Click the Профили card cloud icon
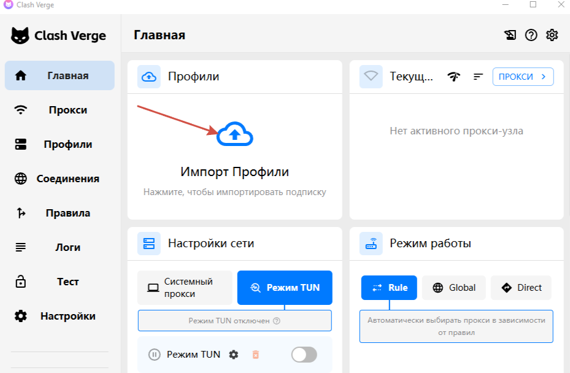Image resolution: width=570 pixels, height=373 pixels. [x=148, y=77]
